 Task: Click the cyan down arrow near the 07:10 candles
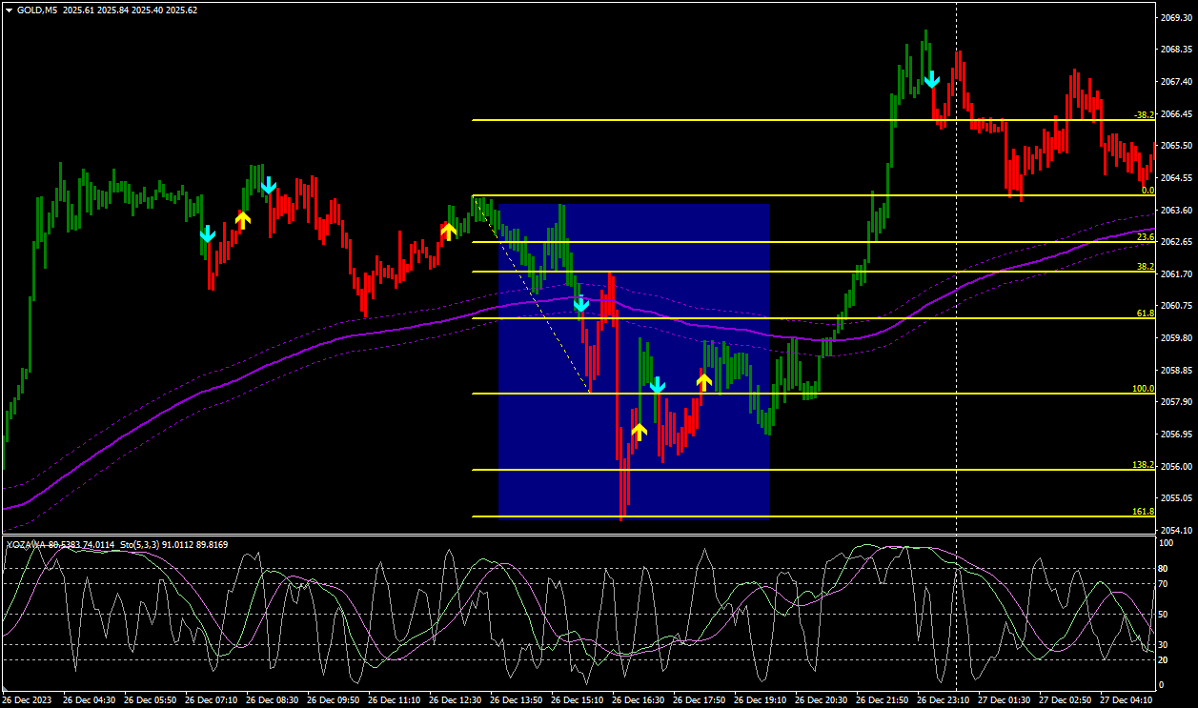[x=208, y=233]
